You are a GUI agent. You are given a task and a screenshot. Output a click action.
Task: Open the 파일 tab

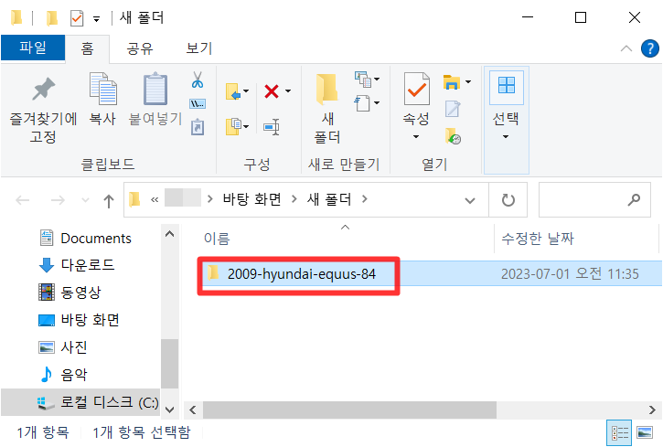(x=33, y=48)
